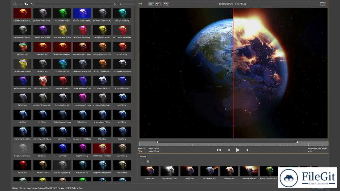The width and height of the screenshot is (340, 191).
Task: Open the single-view layout dropdown
Action: pos(151,4)
